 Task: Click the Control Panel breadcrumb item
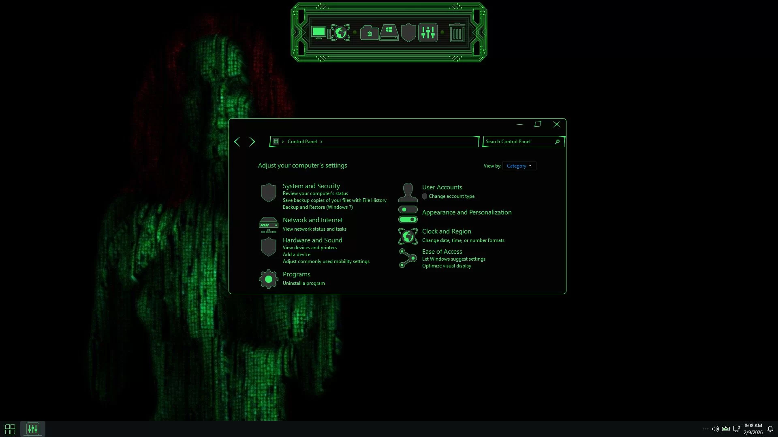pos(302,142)
